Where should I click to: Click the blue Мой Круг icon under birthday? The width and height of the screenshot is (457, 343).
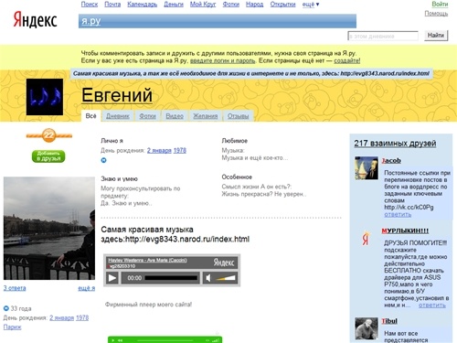click(x=103, y=160)
